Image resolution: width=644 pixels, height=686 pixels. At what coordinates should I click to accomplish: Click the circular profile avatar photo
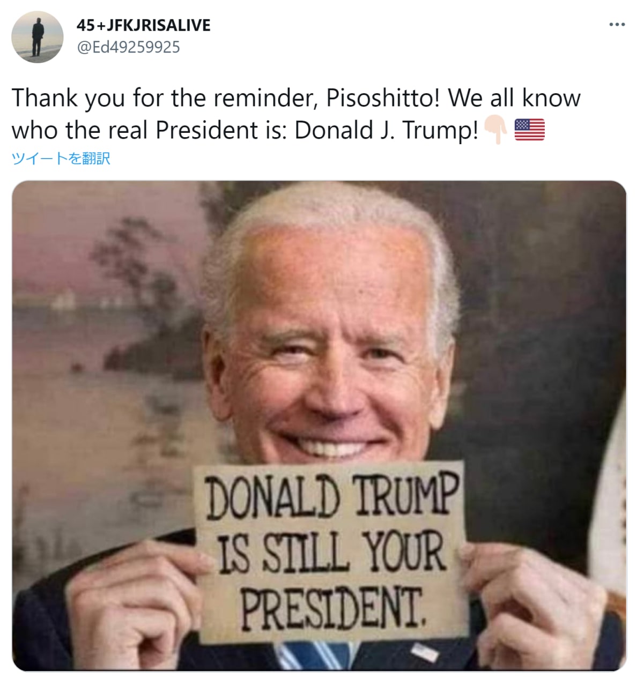pyautogui.click(x=38, y=37)
